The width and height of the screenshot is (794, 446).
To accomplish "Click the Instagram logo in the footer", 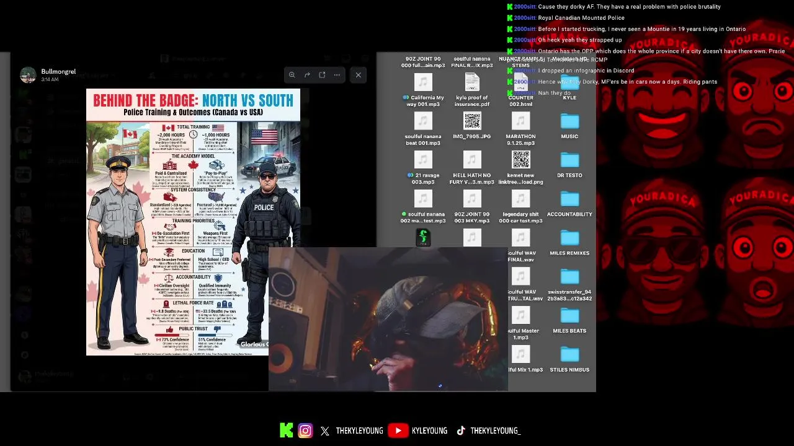I will (x=305, y=431).
